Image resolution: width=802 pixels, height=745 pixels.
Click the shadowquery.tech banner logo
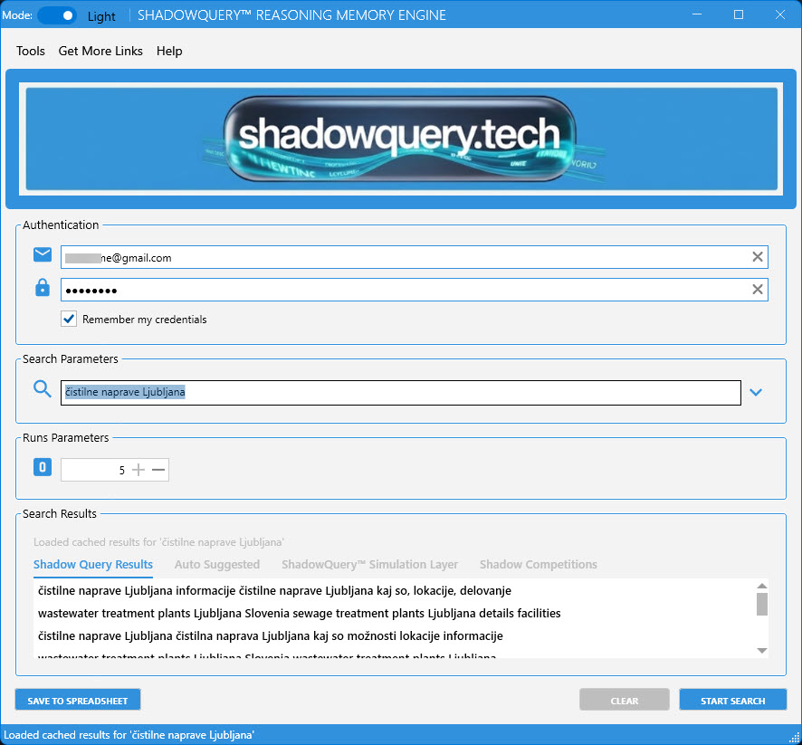point(401,138)
